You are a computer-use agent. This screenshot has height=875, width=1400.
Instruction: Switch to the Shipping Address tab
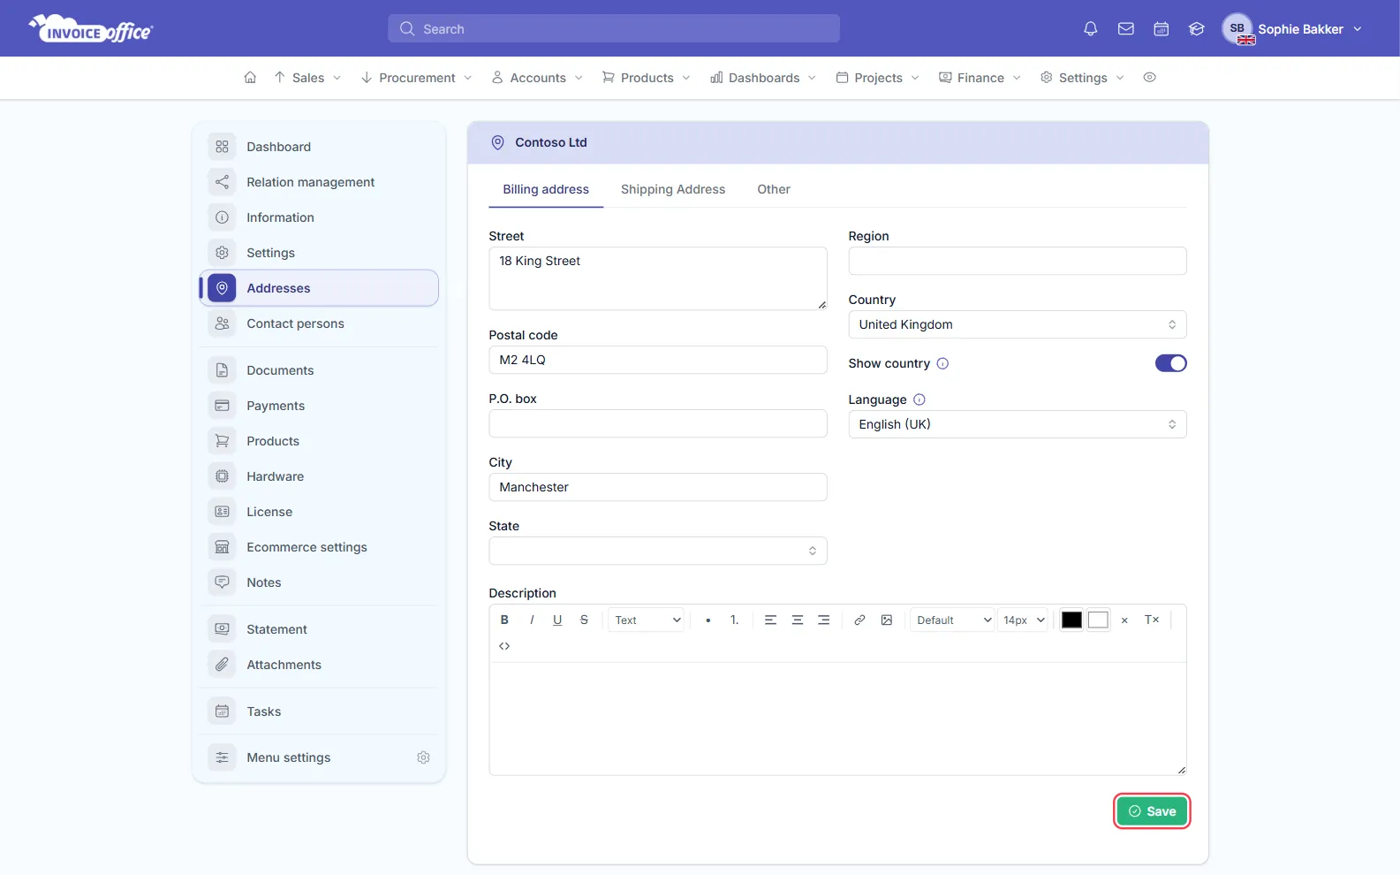click(672, 189)
